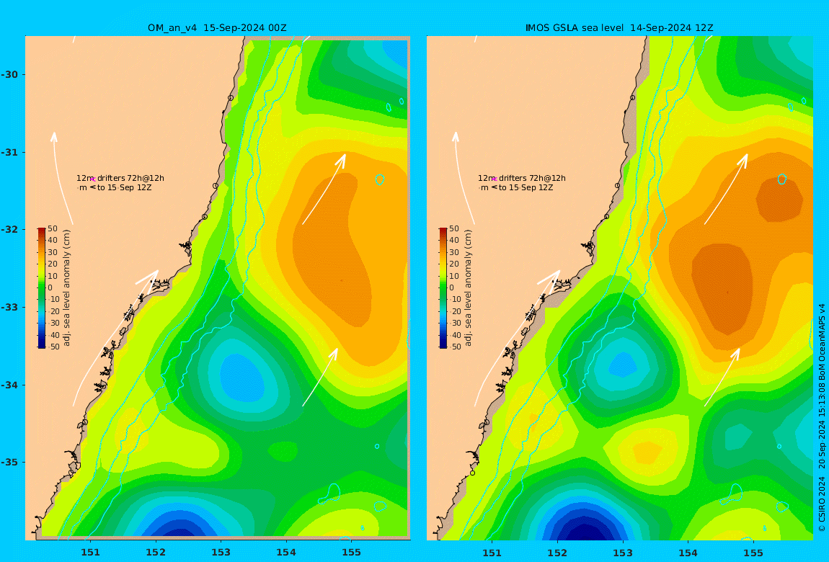
Task: Click longitude label 154 under the IMOS GSLA map
Action: (x=688, y=553)
